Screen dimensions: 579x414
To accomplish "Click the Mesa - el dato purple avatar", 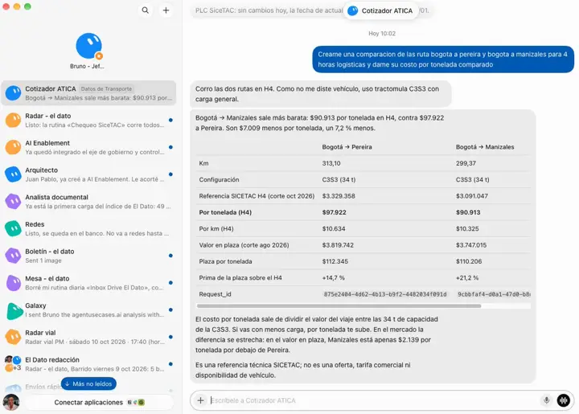I will coord(14,283).
